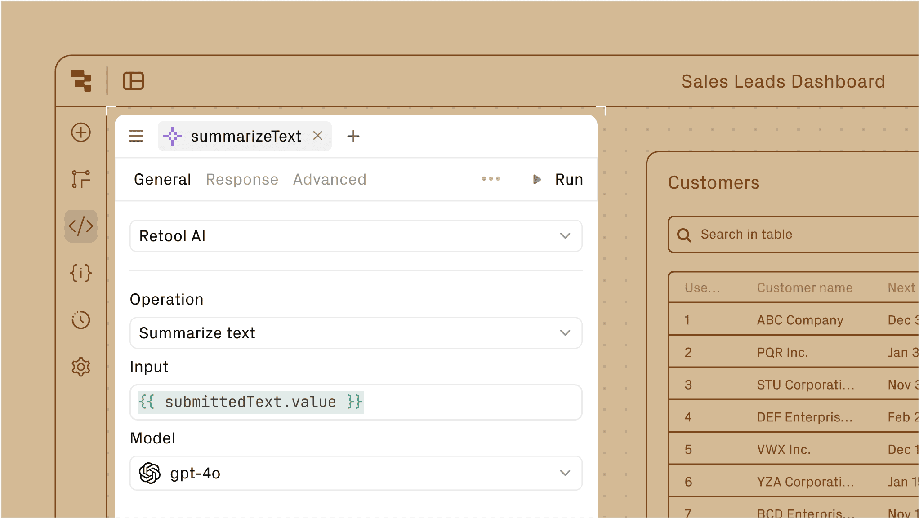The height and width of the screenshot is (518, 919).
Task: Open the Summarize text operation dropdown
Action: (x=356, y=333)
